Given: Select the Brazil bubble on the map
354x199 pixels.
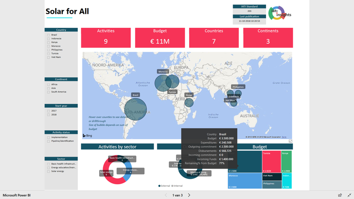Looking at the screenshot, I should pyautogui.click(x=136, y=109).
